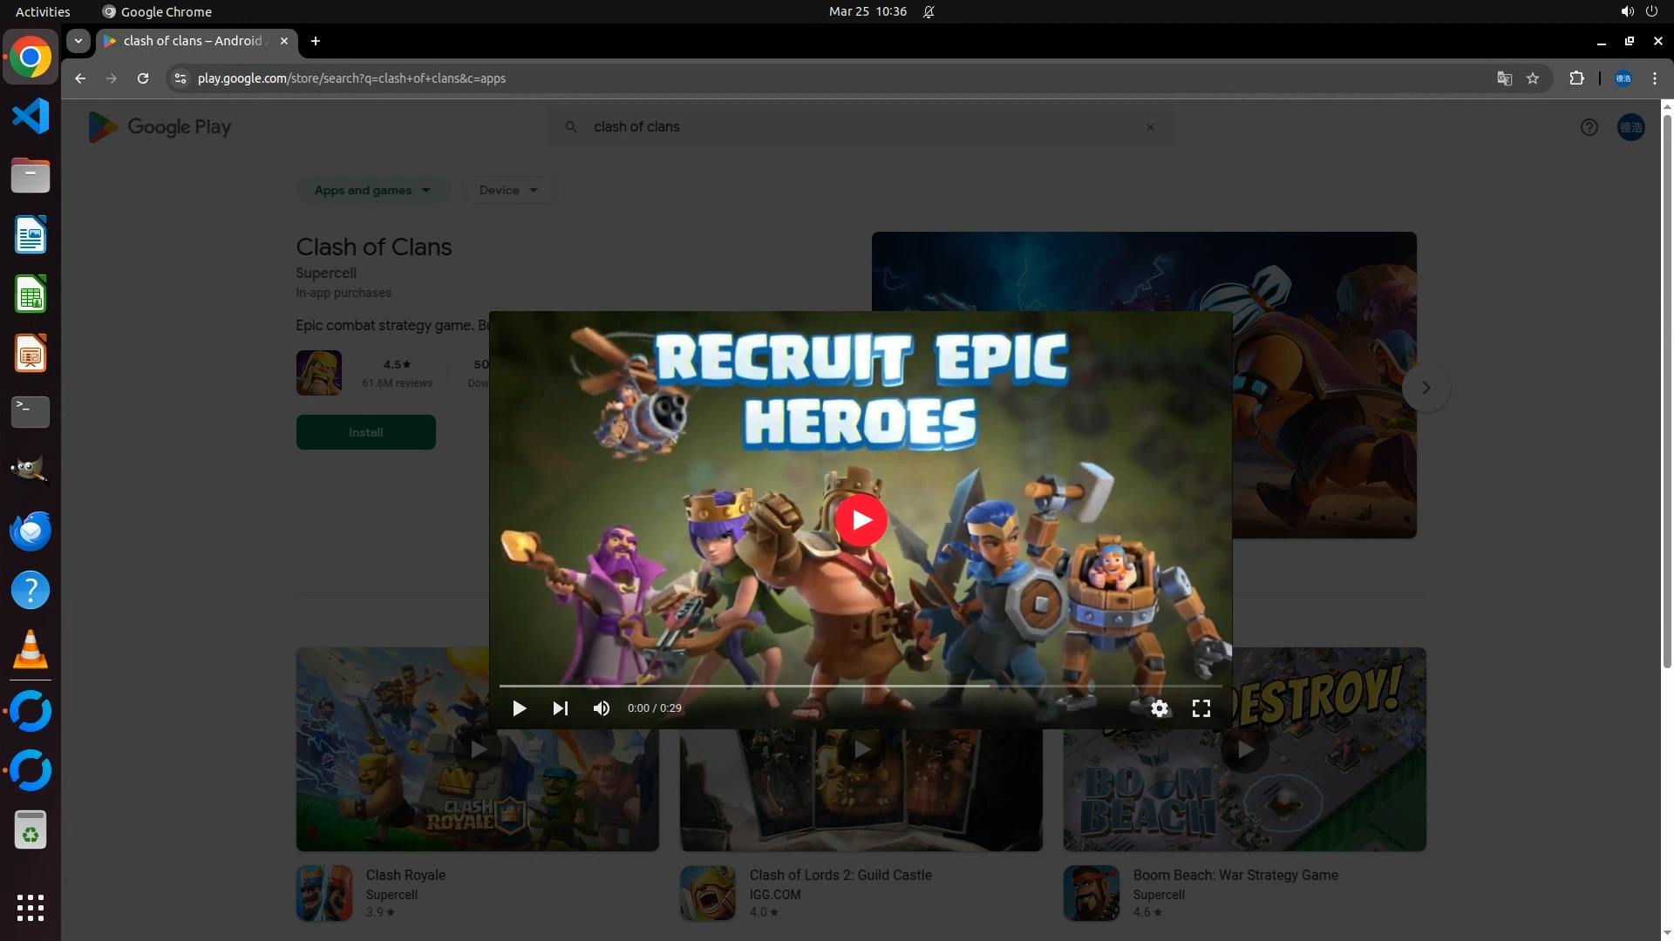Screen dimensions: 1674x941
Task: Toggle video fullscreen mode
Action: pyautogui.click(x=1201, y=708)
